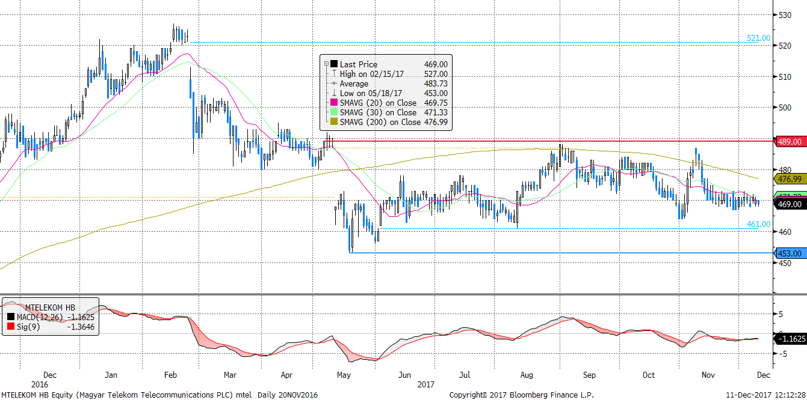
Task: Open the green SMAVG (30) color swatch
Action: click(334, 112)
